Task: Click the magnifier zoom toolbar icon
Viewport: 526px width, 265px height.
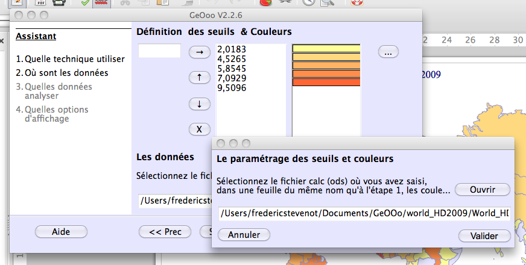Action: tap(327, 2)
